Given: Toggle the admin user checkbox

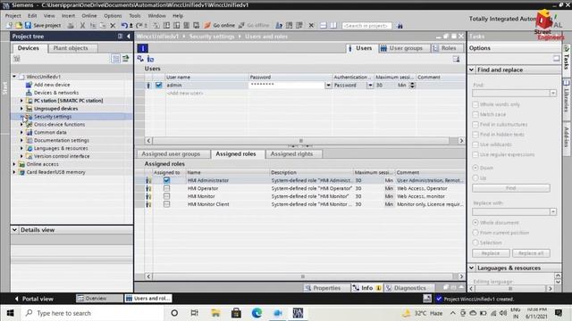Looking at the screenshot, I should [x=158, y=85].
